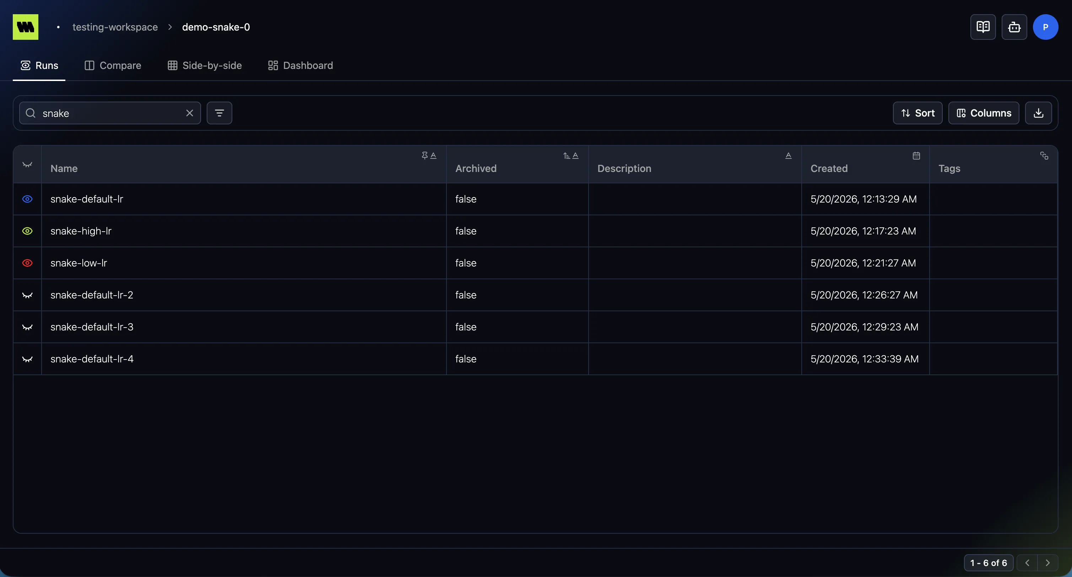Screen dimensions: 1072x577
Task: Click the 12:33:39 AM created timestamp
Action: 864,359
